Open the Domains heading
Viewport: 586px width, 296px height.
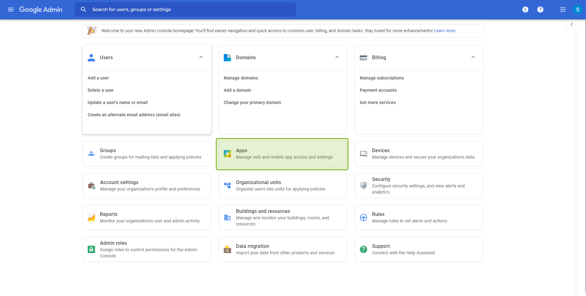point(246,58)
